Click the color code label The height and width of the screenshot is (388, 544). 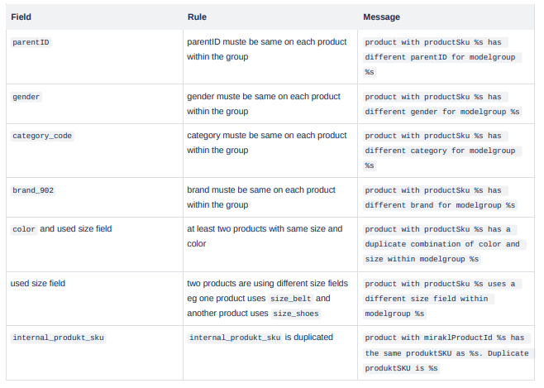pos(24,230)
